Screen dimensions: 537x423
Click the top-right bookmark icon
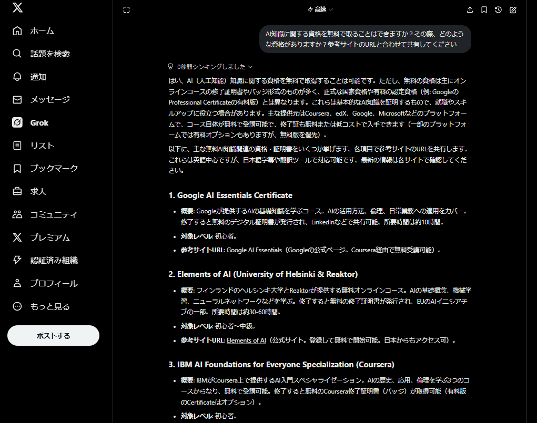(x=484, y=9)
